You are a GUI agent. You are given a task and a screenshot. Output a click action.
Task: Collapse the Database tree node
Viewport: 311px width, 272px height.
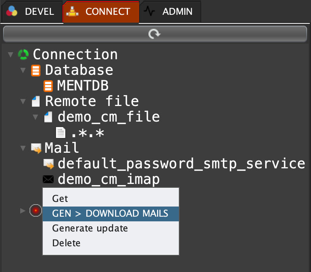click(23, 71)
